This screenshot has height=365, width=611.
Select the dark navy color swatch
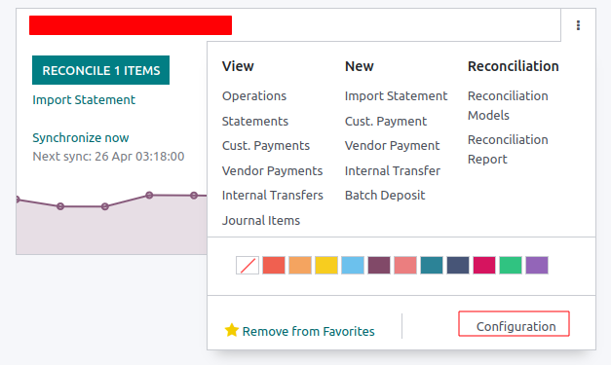[458, 266]
